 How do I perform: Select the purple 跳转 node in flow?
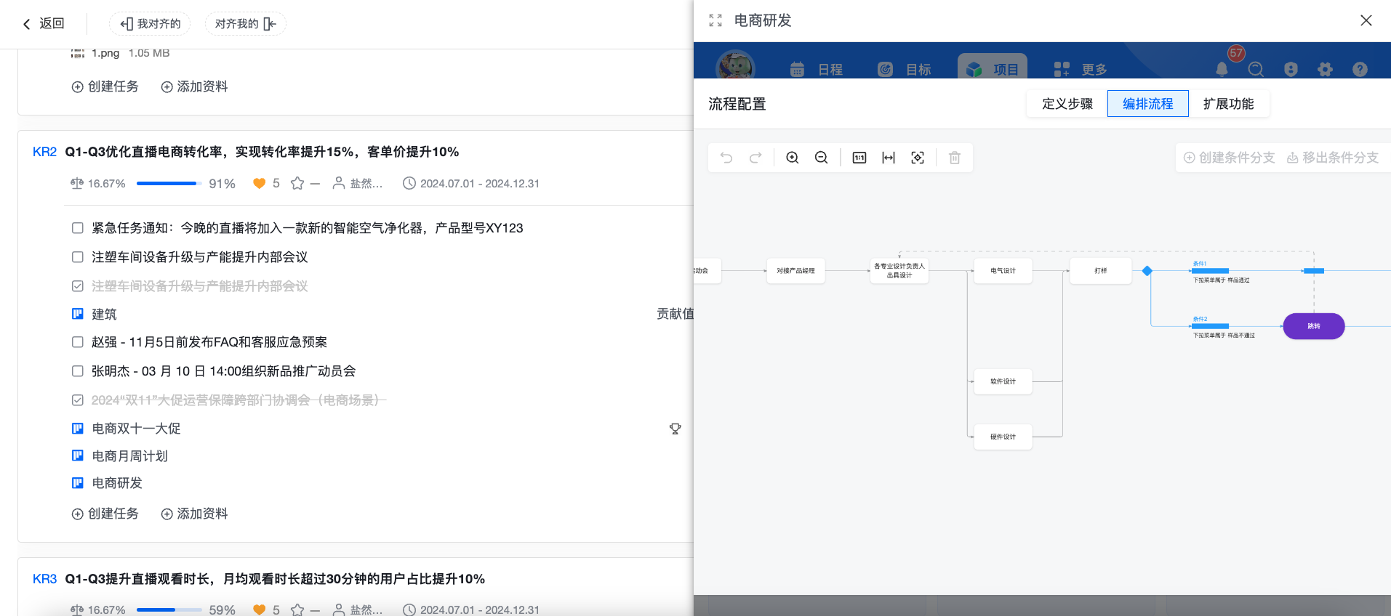1314,326
